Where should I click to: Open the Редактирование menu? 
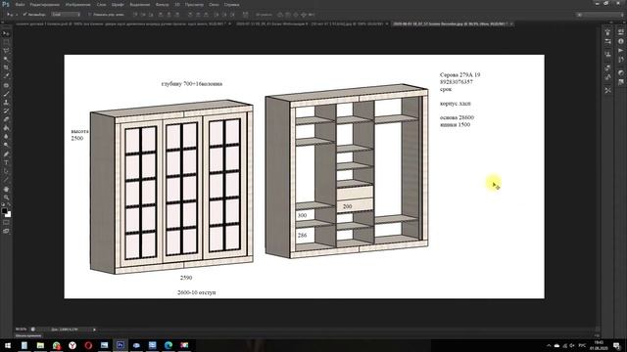(x=45, y=4)
